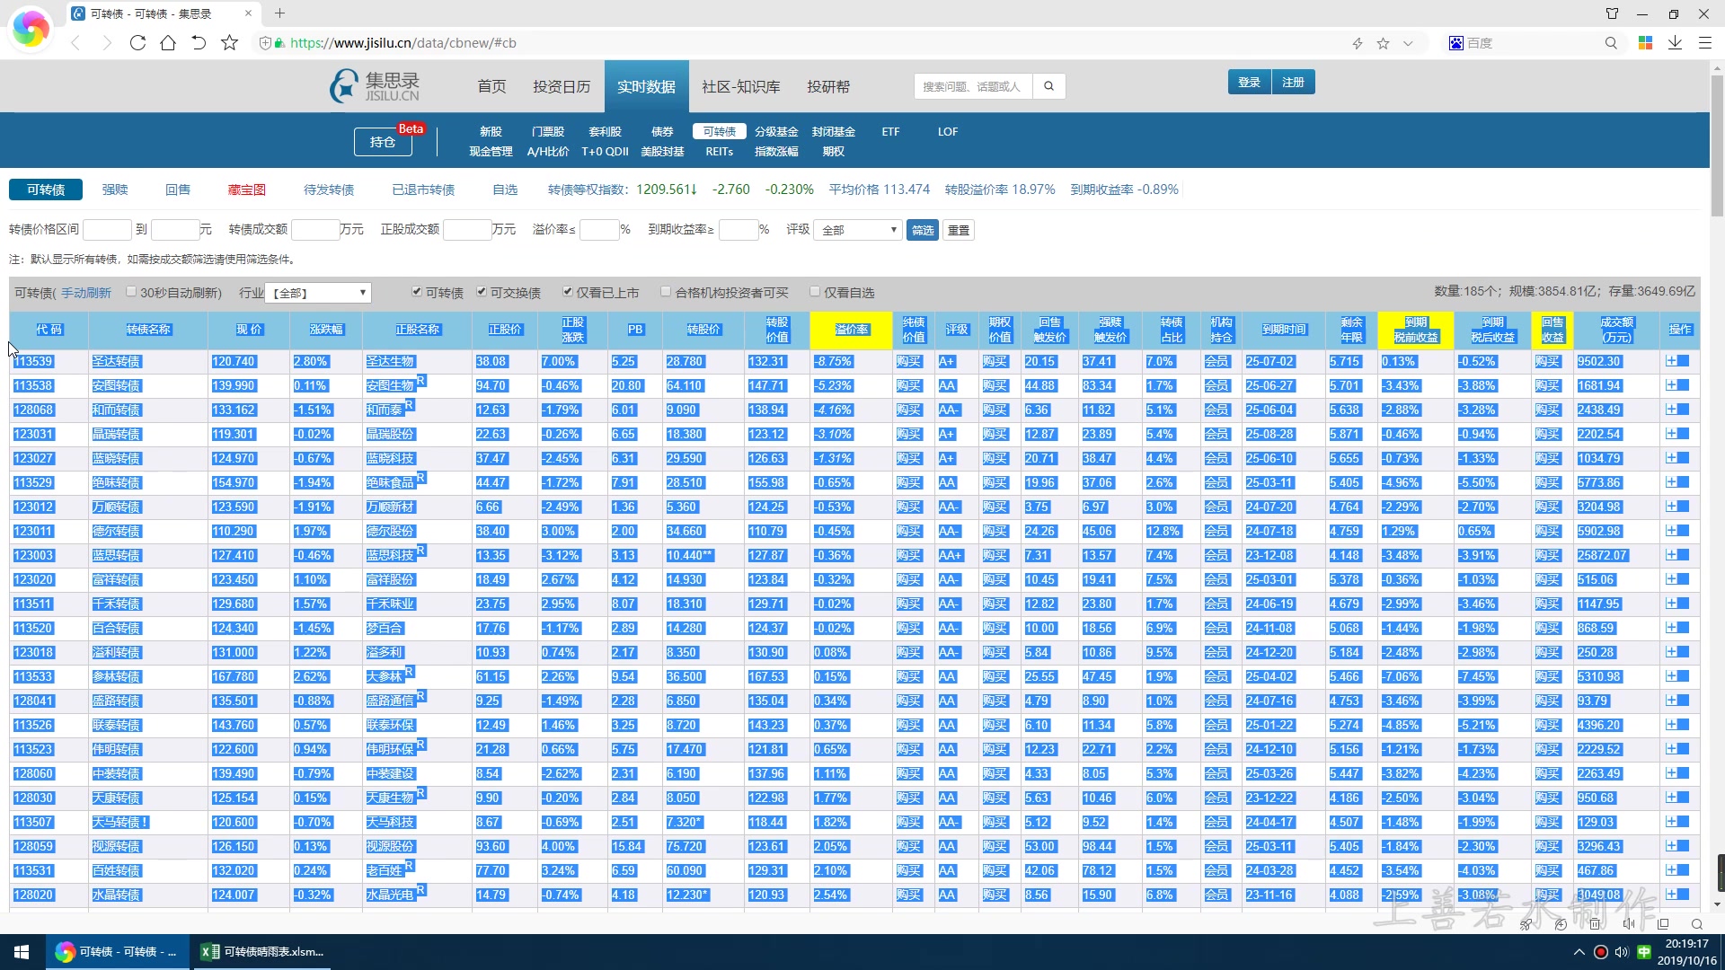Screen dimensions: 1725x970
Task: Sort by the yellow 溢价率 column header
Action: (851, 330)
